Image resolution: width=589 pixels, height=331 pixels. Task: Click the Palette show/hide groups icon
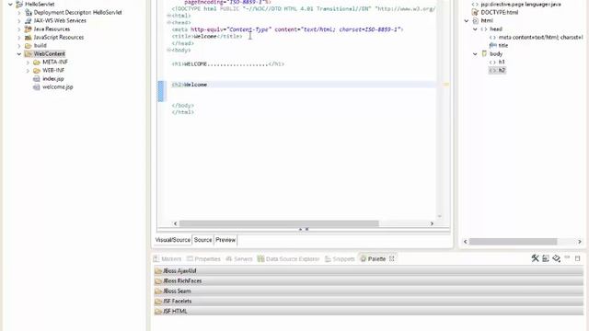pyautogui.click(x=546, y=258)
